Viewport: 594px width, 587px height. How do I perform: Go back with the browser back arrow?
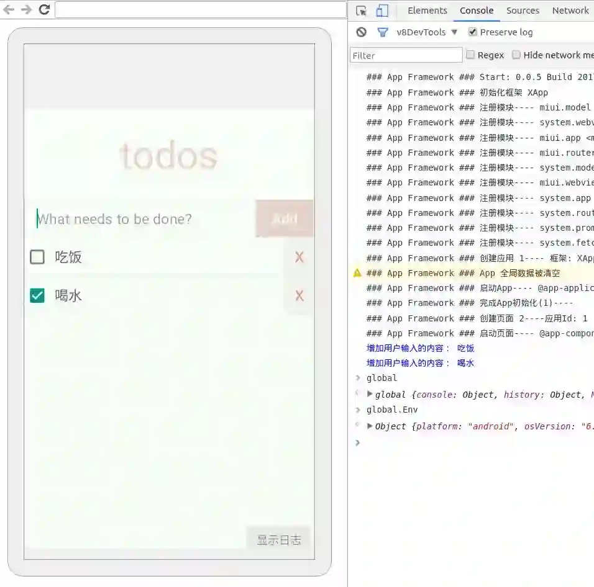[x=8, y=9]
